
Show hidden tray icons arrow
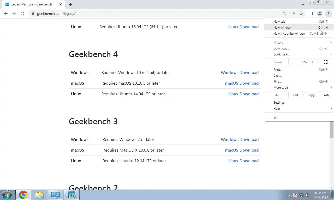289,195
